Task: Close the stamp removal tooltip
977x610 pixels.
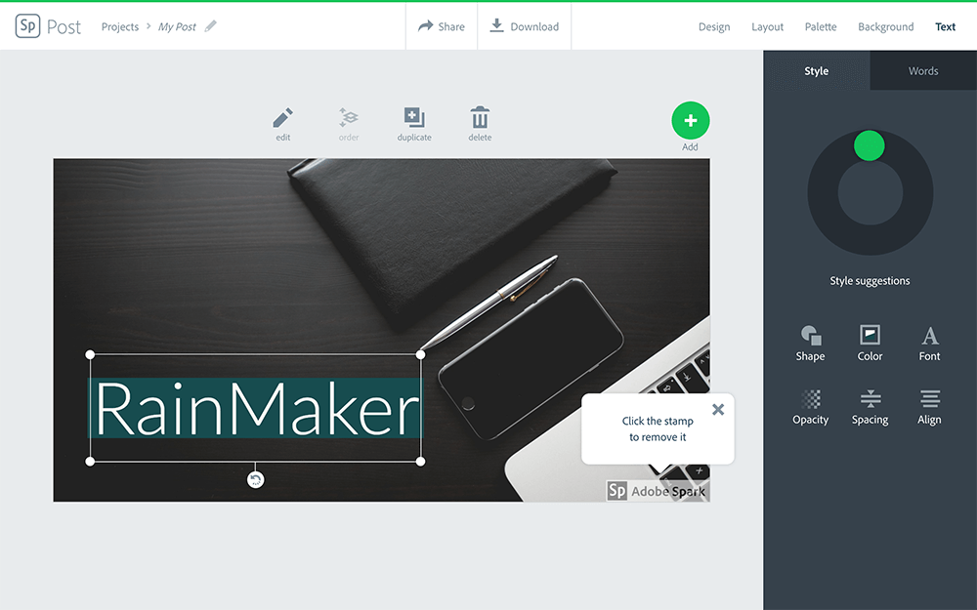Action: [718, 409]
